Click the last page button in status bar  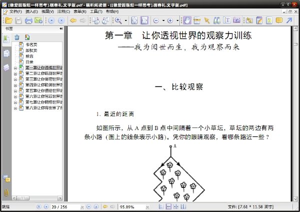tap(96, 206)
